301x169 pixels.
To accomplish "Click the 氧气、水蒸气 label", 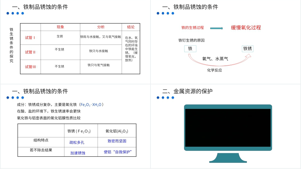I will coord(215,59).
